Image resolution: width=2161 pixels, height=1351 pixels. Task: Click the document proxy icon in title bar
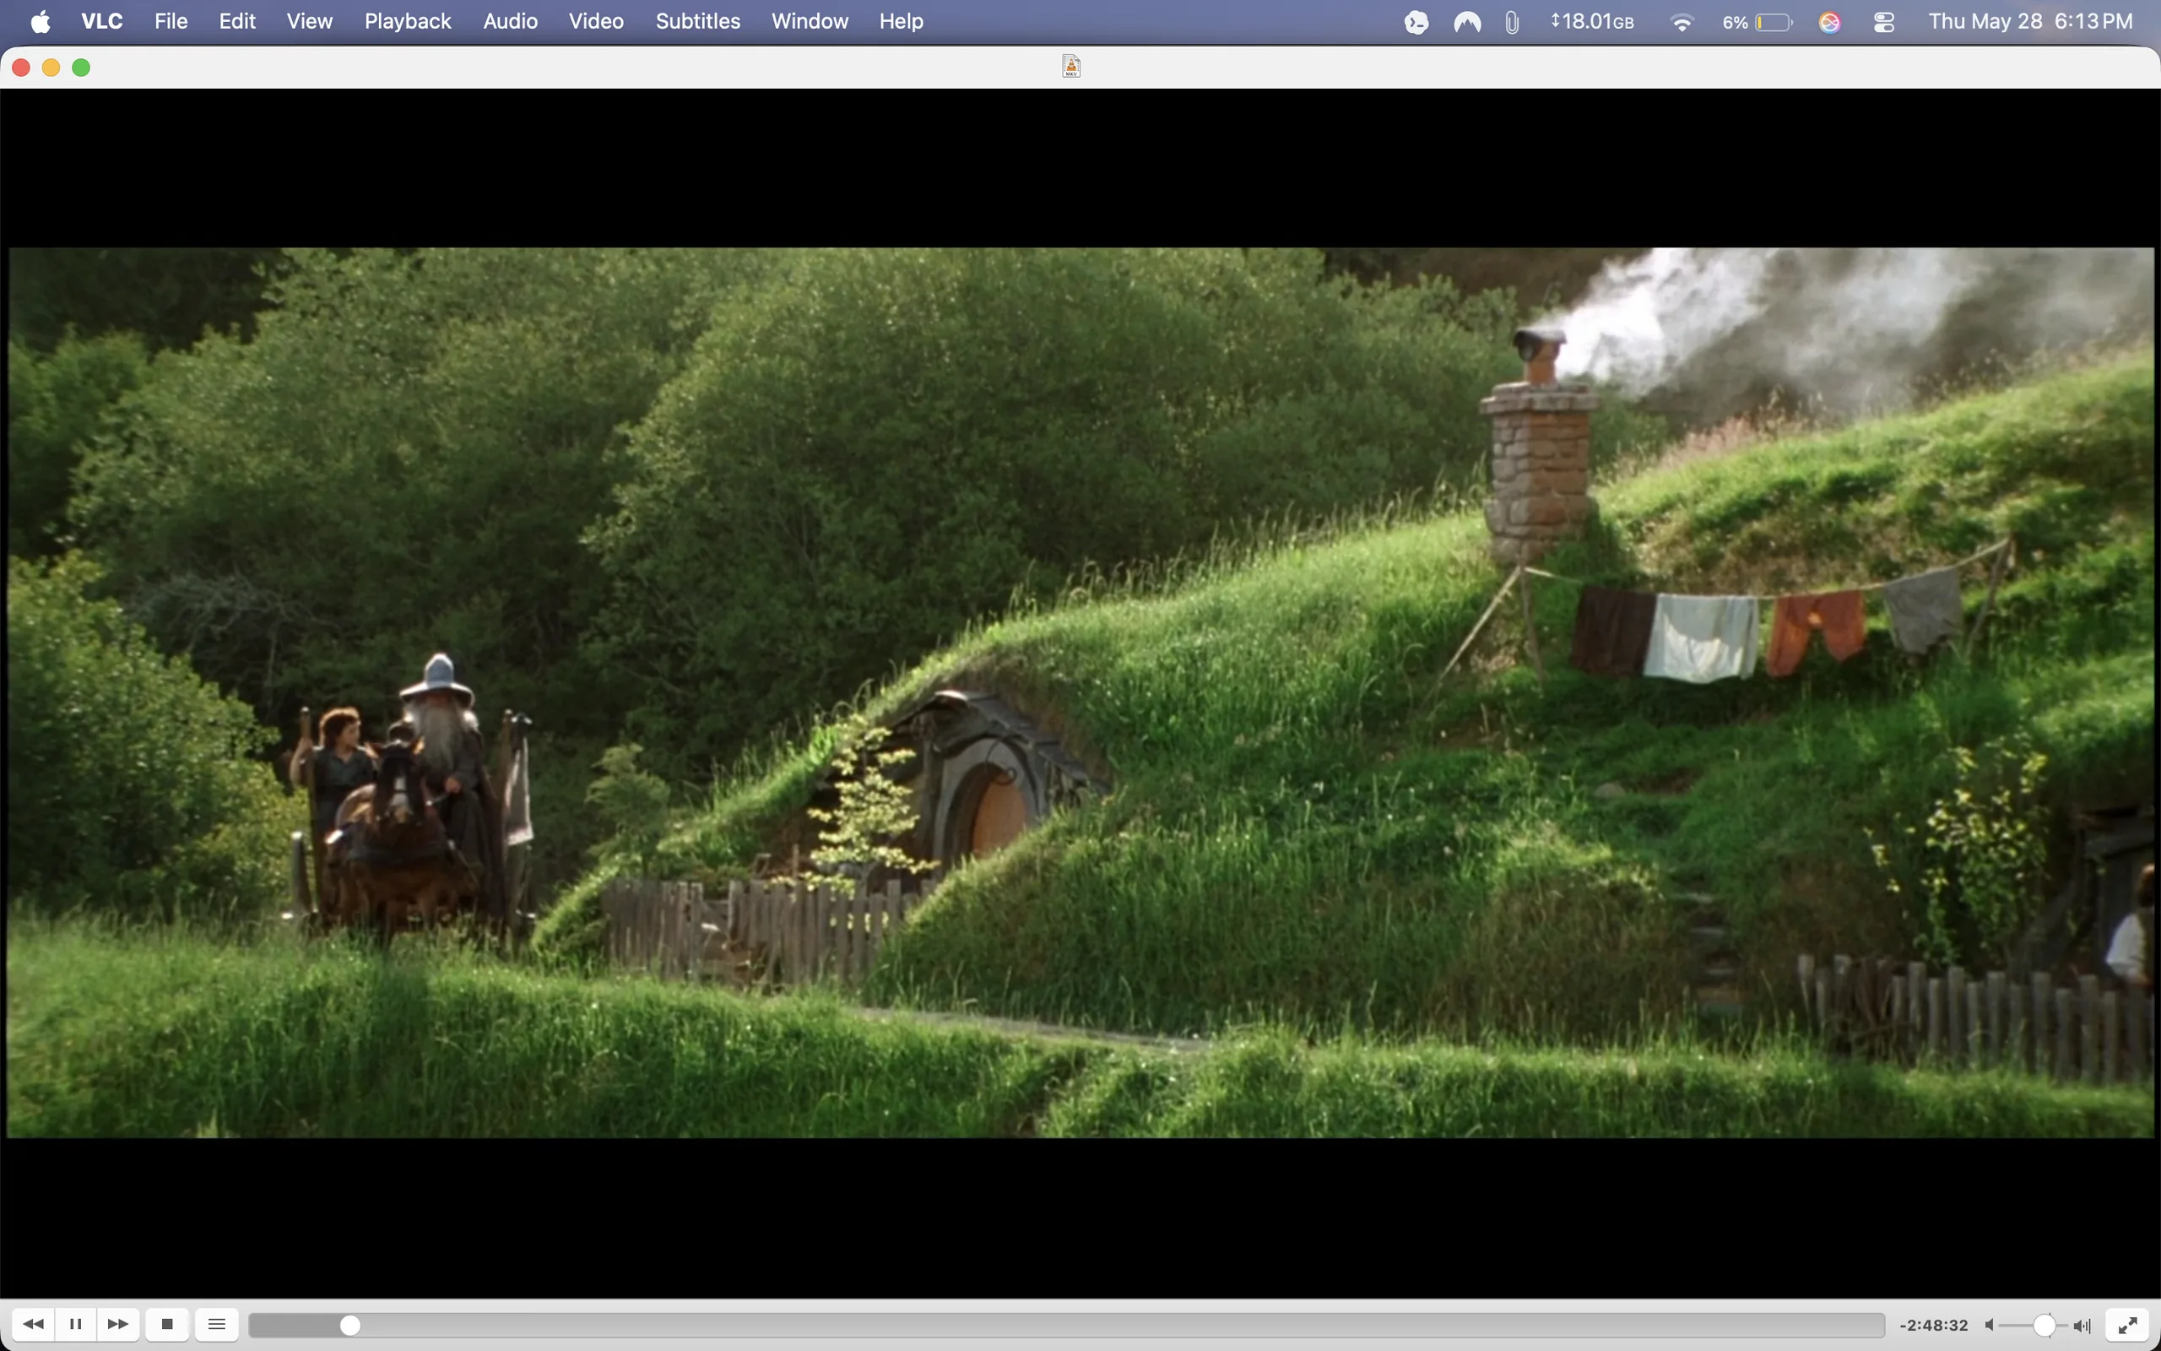pos(1071,66)
